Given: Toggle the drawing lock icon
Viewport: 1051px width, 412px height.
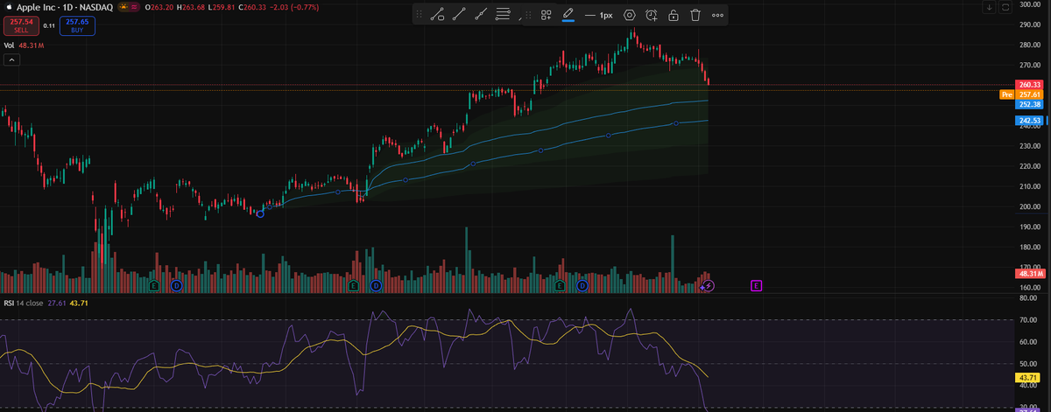Looking at the screenshot, I should point(674,15).
